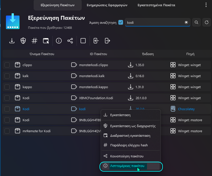The height and width of the screenshot is (176, 212).
Task: Toggle the Άμεση αναζήτηση checkbox
Action: [121, 22]
